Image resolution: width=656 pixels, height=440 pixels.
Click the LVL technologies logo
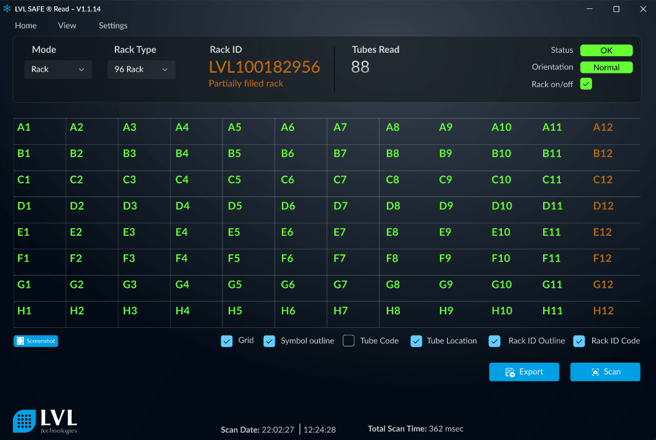45,421
